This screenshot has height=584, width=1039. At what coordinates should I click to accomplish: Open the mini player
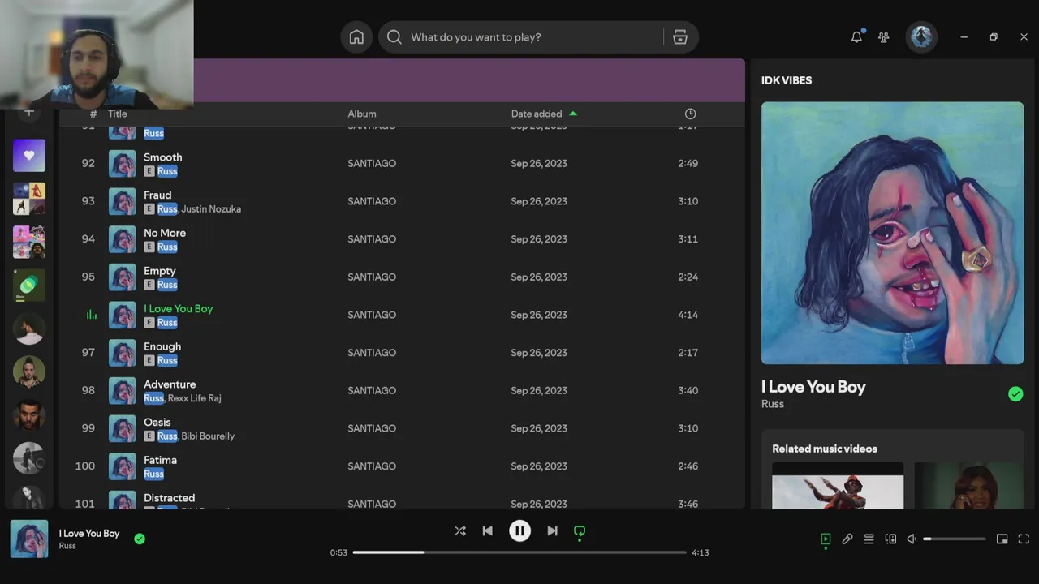(x=1002, y=539)
